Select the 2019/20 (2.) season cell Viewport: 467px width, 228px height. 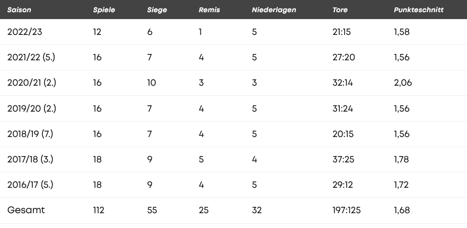pos(32,108)
